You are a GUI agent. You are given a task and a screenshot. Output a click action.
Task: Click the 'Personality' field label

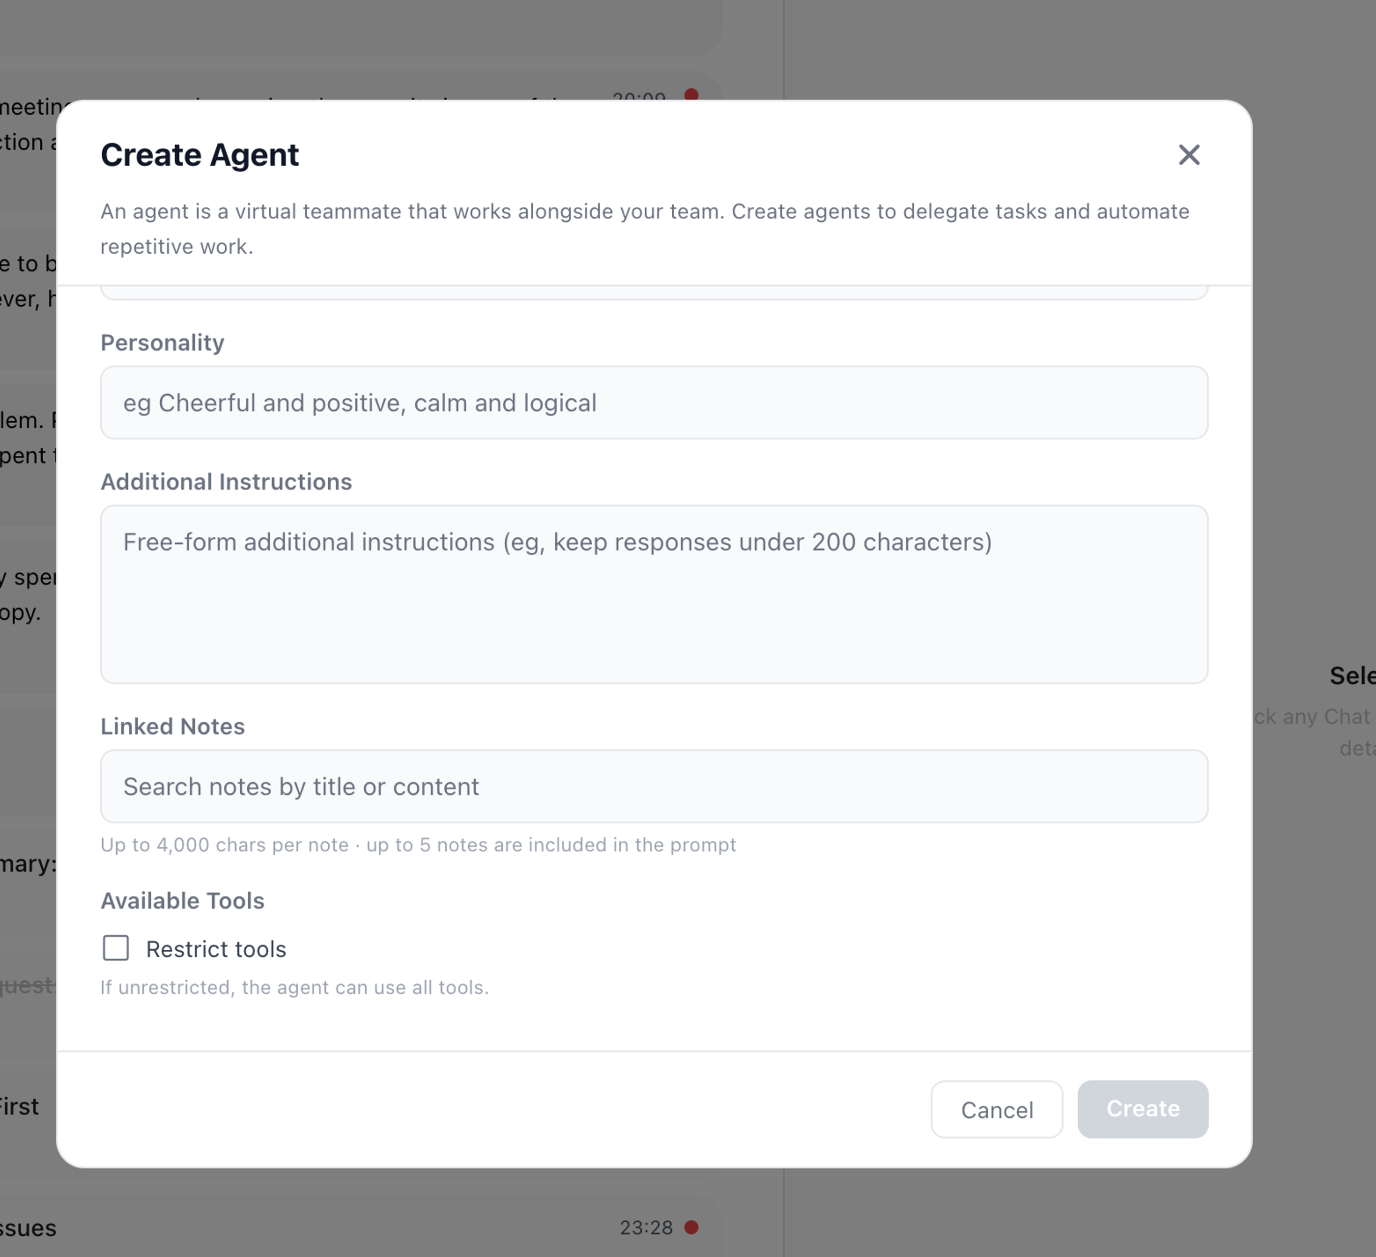point(163,343)
